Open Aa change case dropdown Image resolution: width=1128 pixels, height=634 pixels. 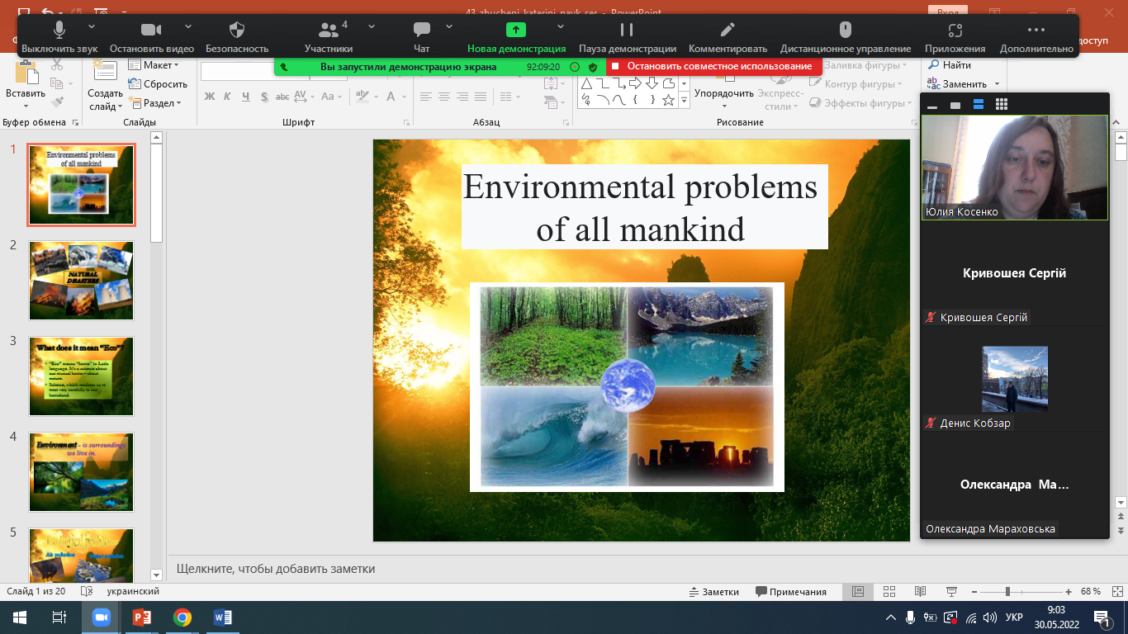point(331,97)
